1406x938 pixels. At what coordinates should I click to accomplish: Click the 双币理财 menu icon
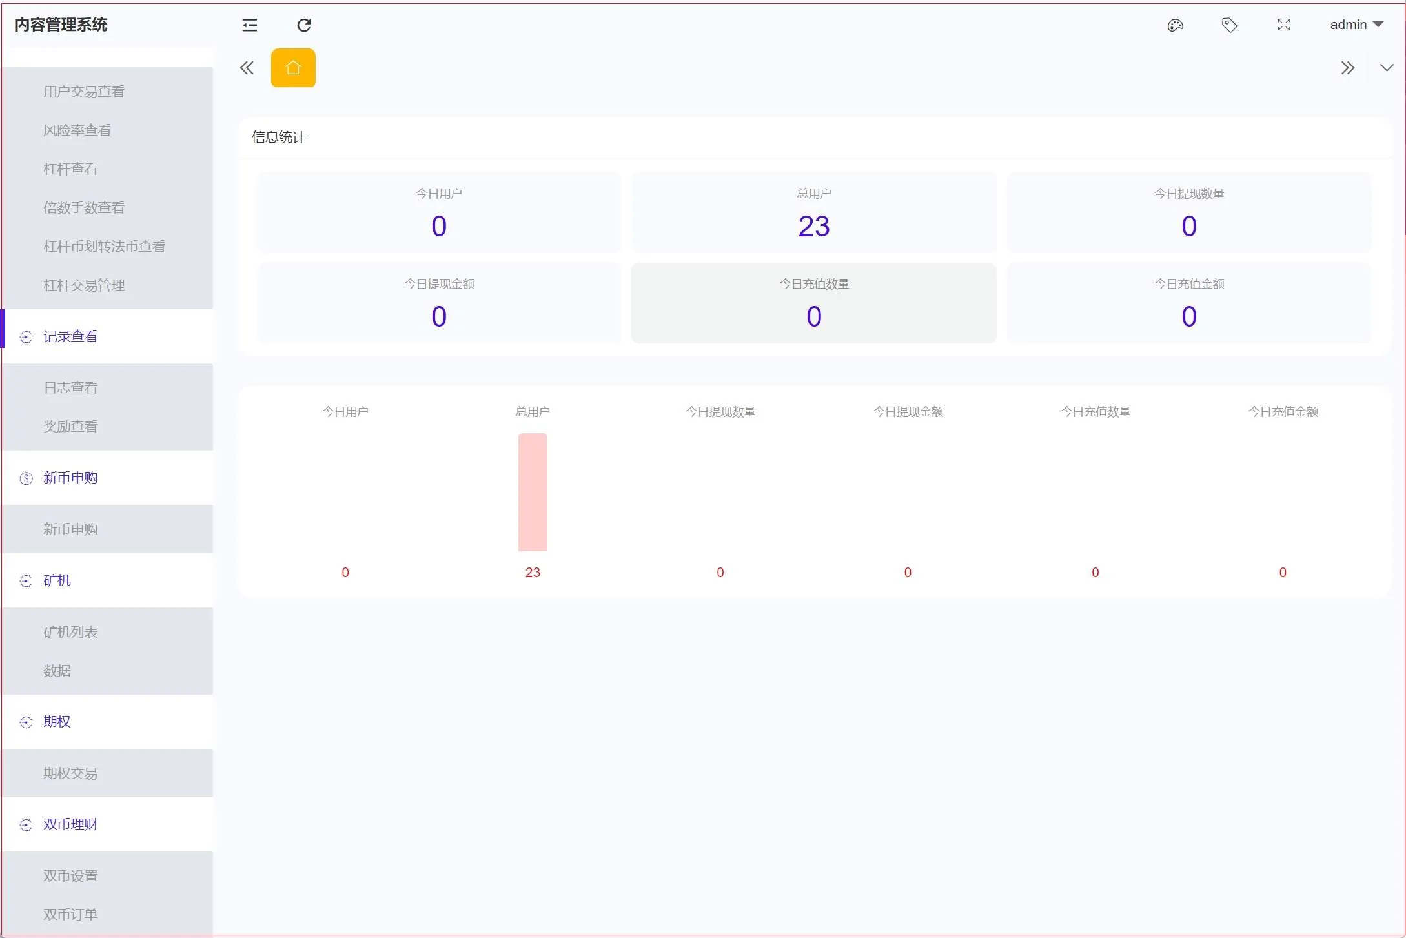coord(26,825)
